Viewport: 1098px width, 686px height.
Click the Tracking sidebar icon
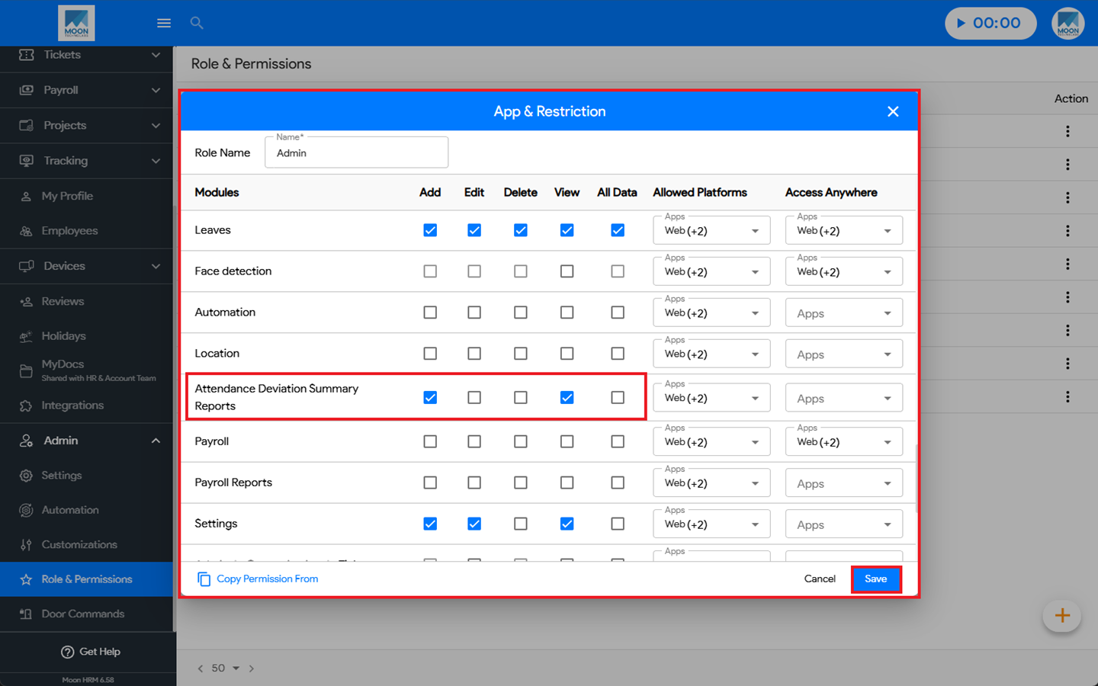click(x=27, y=161)
